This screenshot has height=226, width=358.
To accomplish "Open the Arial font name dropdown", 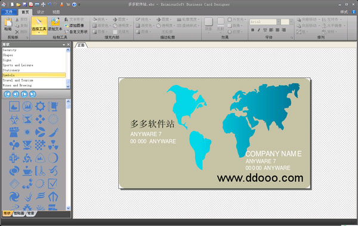I will point(278,22).
